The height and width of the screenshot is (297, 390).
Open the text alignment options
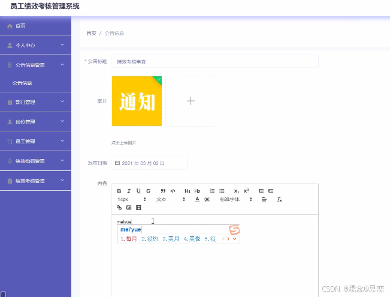(x=264, y=199)
